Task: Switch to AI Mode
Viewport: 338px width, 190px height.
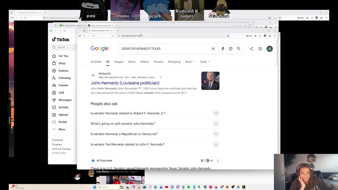Action: point(96,62)
